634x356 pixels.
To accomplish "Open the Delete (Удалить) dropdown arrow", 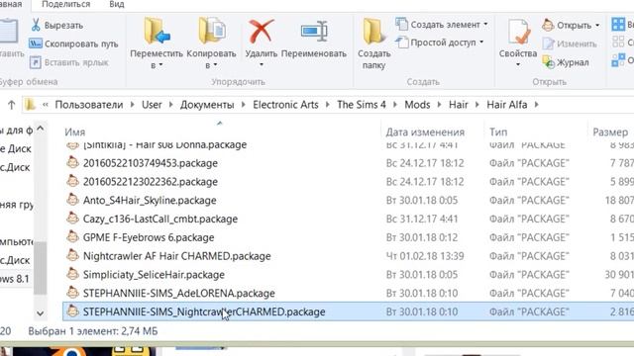I will click(x=262, y=65).
